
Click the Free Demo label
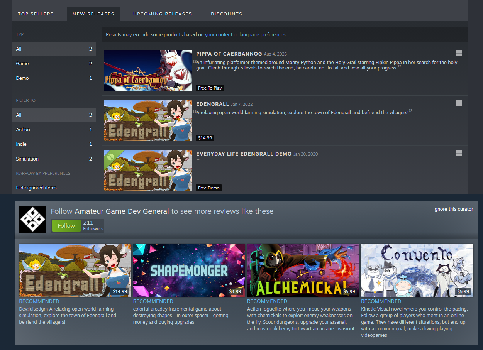click(x=208, y=188)
